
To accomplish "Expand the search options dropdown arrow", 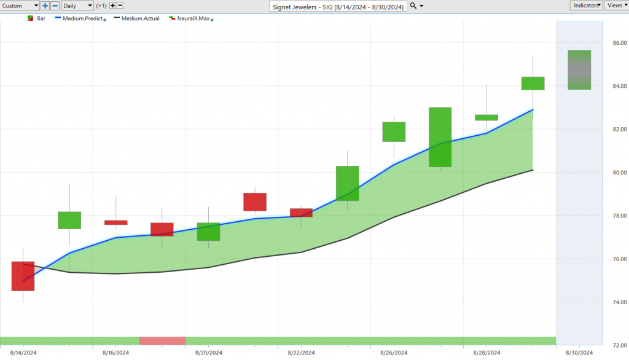I will tap(421, 6).
